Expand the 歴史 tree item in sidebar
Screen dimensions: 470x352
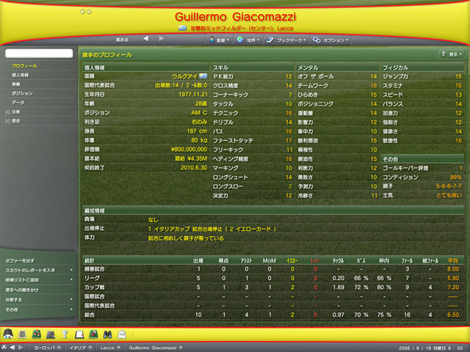pyautogui.click(x=7, y=121)
